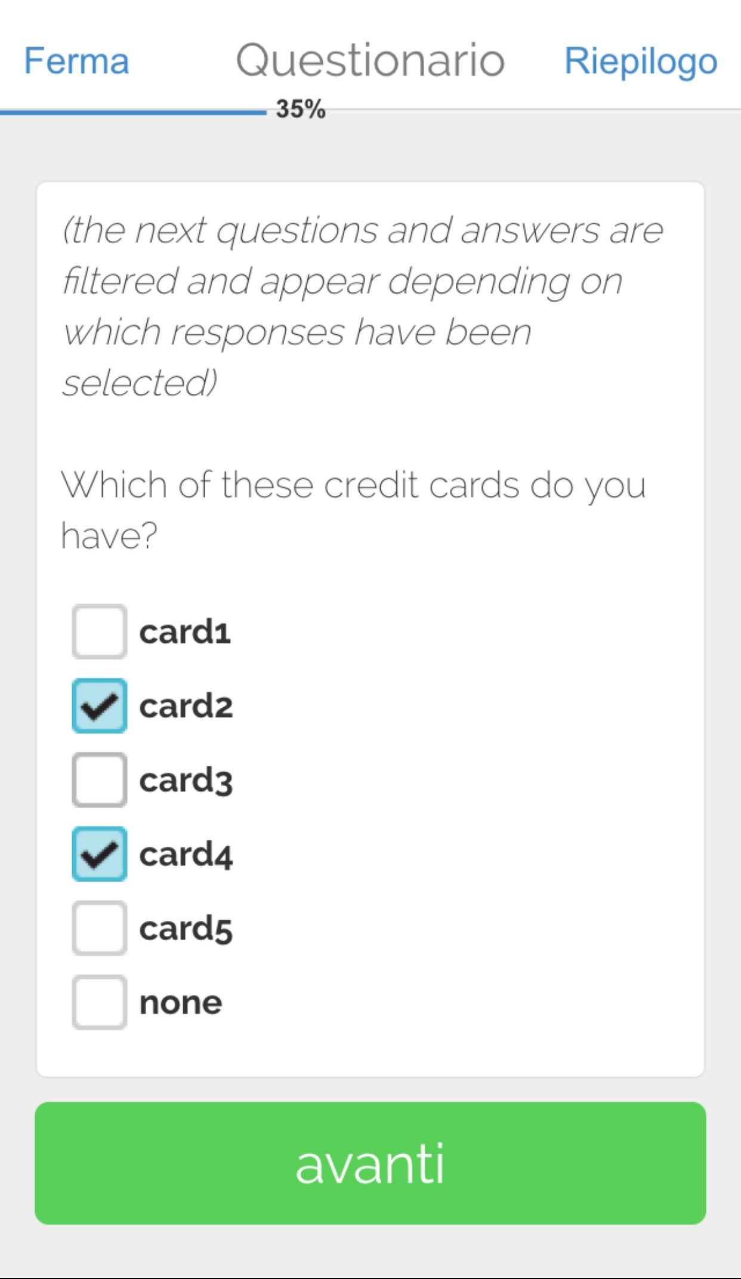Click the credit cards question text

point(353,510)
